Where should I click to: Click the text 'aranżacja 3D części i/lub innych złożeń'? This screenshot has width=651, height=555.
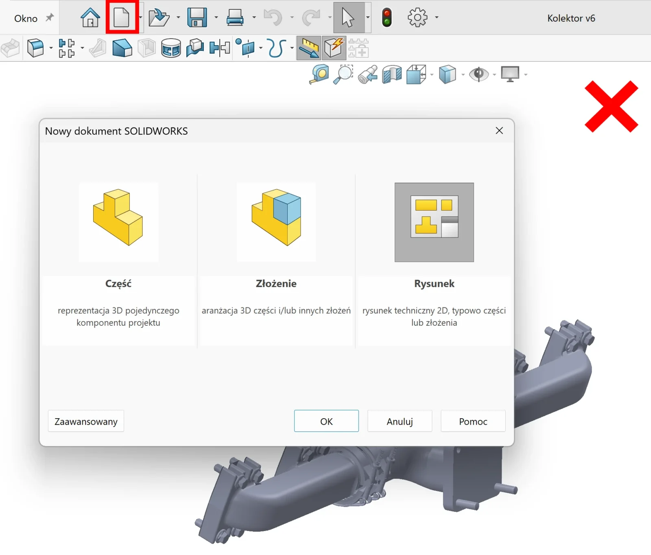[276, 310]
